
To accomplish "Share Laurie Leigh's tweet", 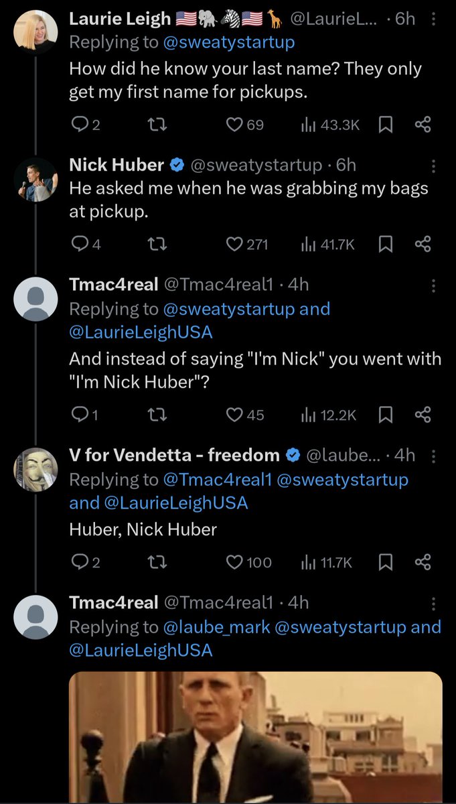I will pos(423,125).
